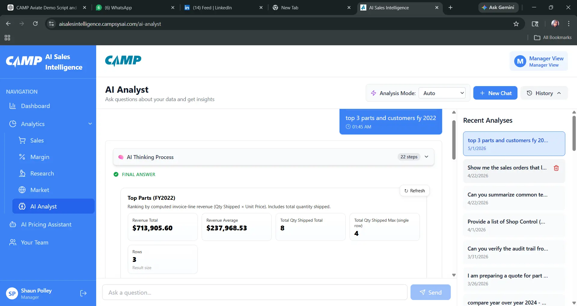Open the 'I am preparing a quote' analysis
577x306 pixels.
[x=514, y=279]
